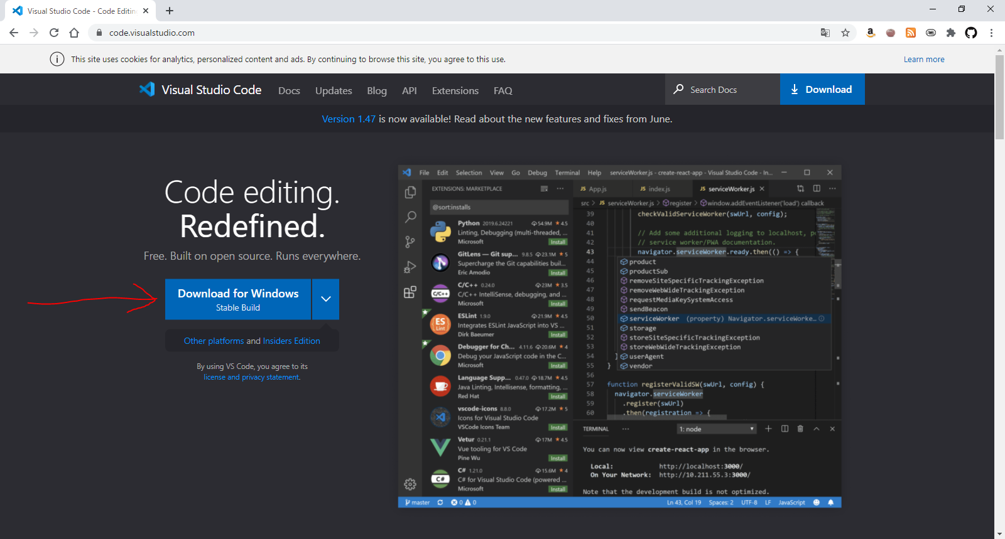Open the Extensions navigation item

point(455,90)
